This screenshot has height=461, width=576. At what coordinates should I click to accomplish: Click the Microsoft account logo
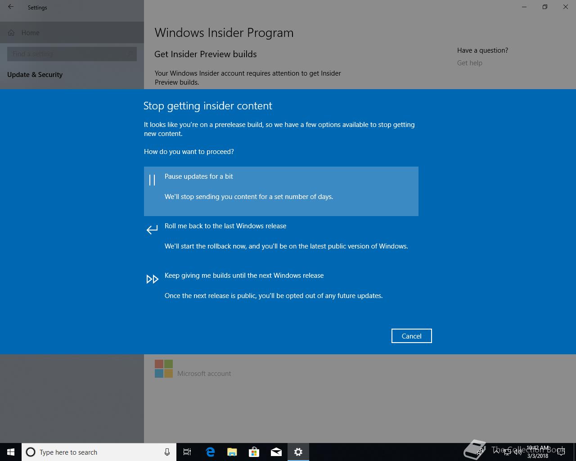(164, 368)
